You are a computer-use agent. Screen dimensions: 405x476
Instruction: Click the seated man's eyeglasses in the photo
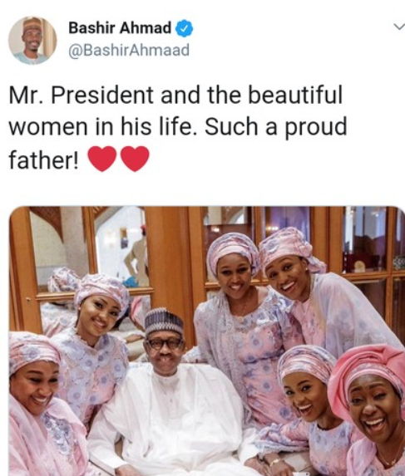click(x=164, y=344)
